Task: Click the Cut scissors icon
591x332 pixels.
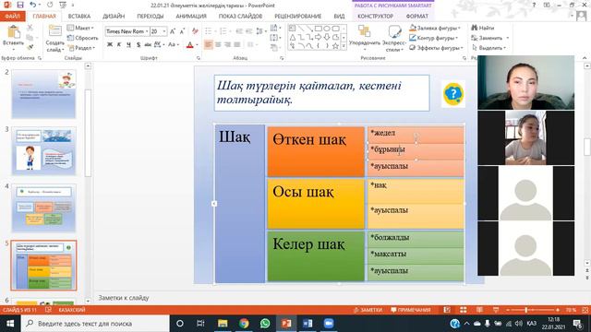Action: [30, 28]
